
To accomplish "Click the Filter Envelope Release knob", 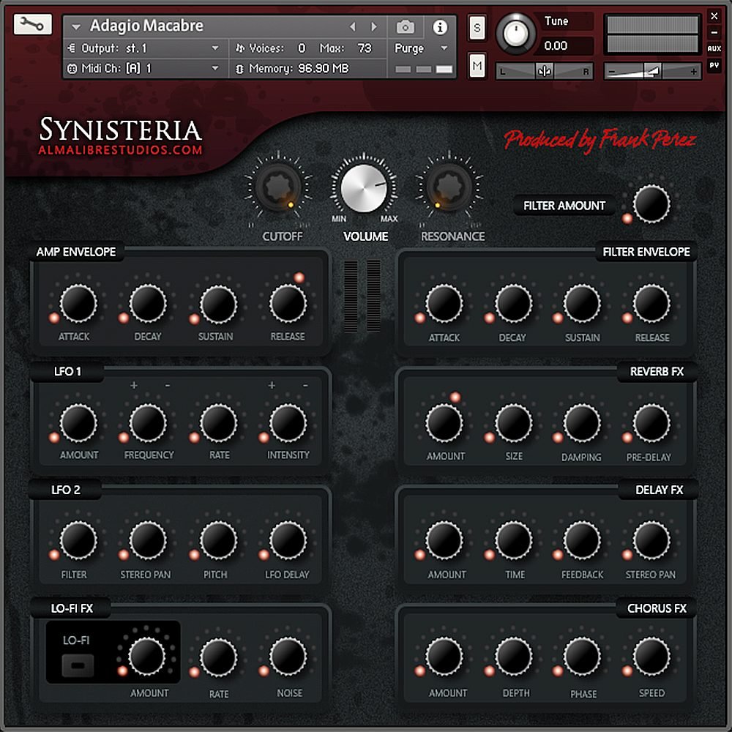I will [x=651, y=304].
